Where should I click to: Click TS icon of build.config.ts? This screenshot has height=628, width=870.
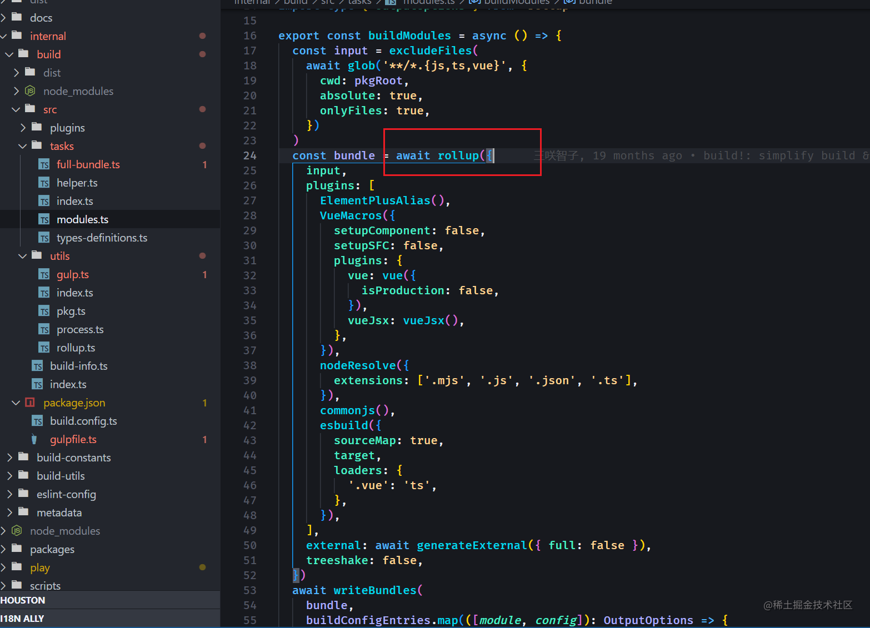(x=38, y=421)
